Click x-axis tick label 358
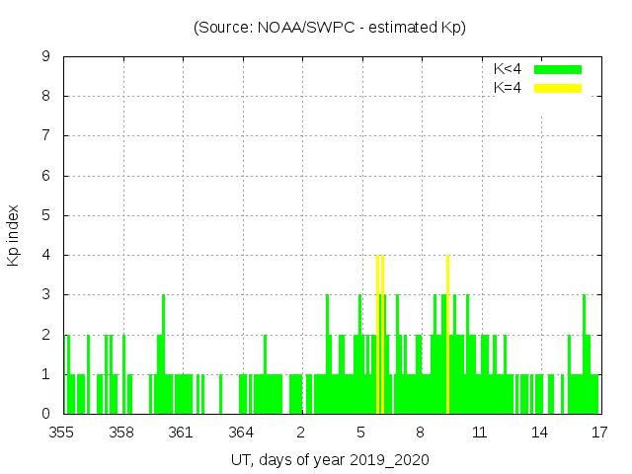 [121, 433]
